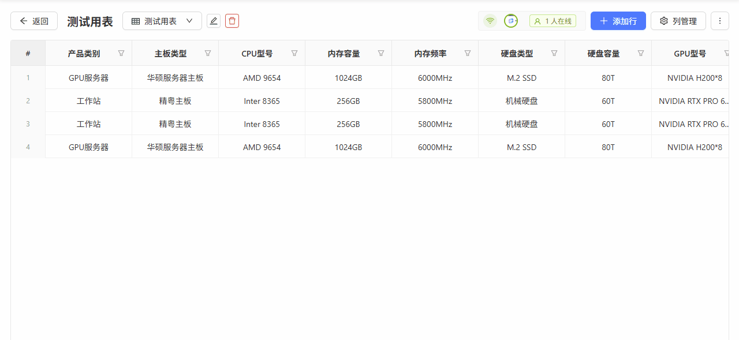Click the edit pencil icon beside the table selector
This screenshot has height=340, width=739.
214,20
